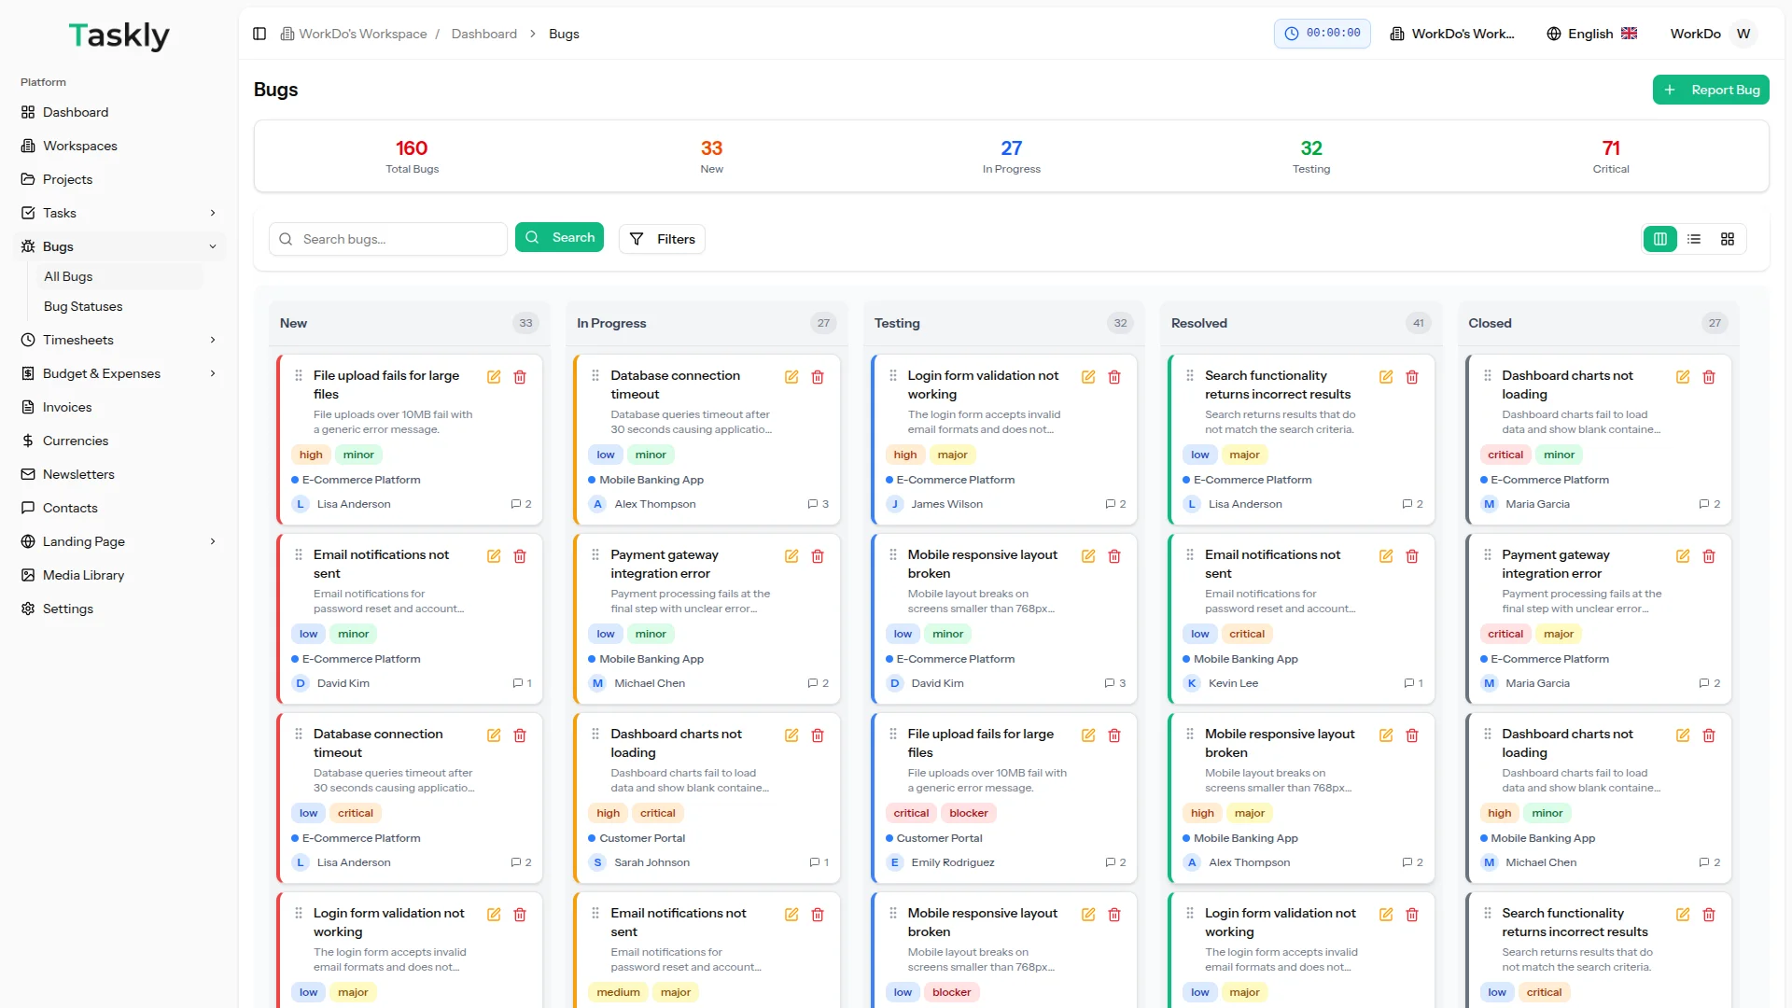This screenshot has height=1008, width=1792.
Task: Click the timer clock 00:00:00
Action: pos(1322,34)
